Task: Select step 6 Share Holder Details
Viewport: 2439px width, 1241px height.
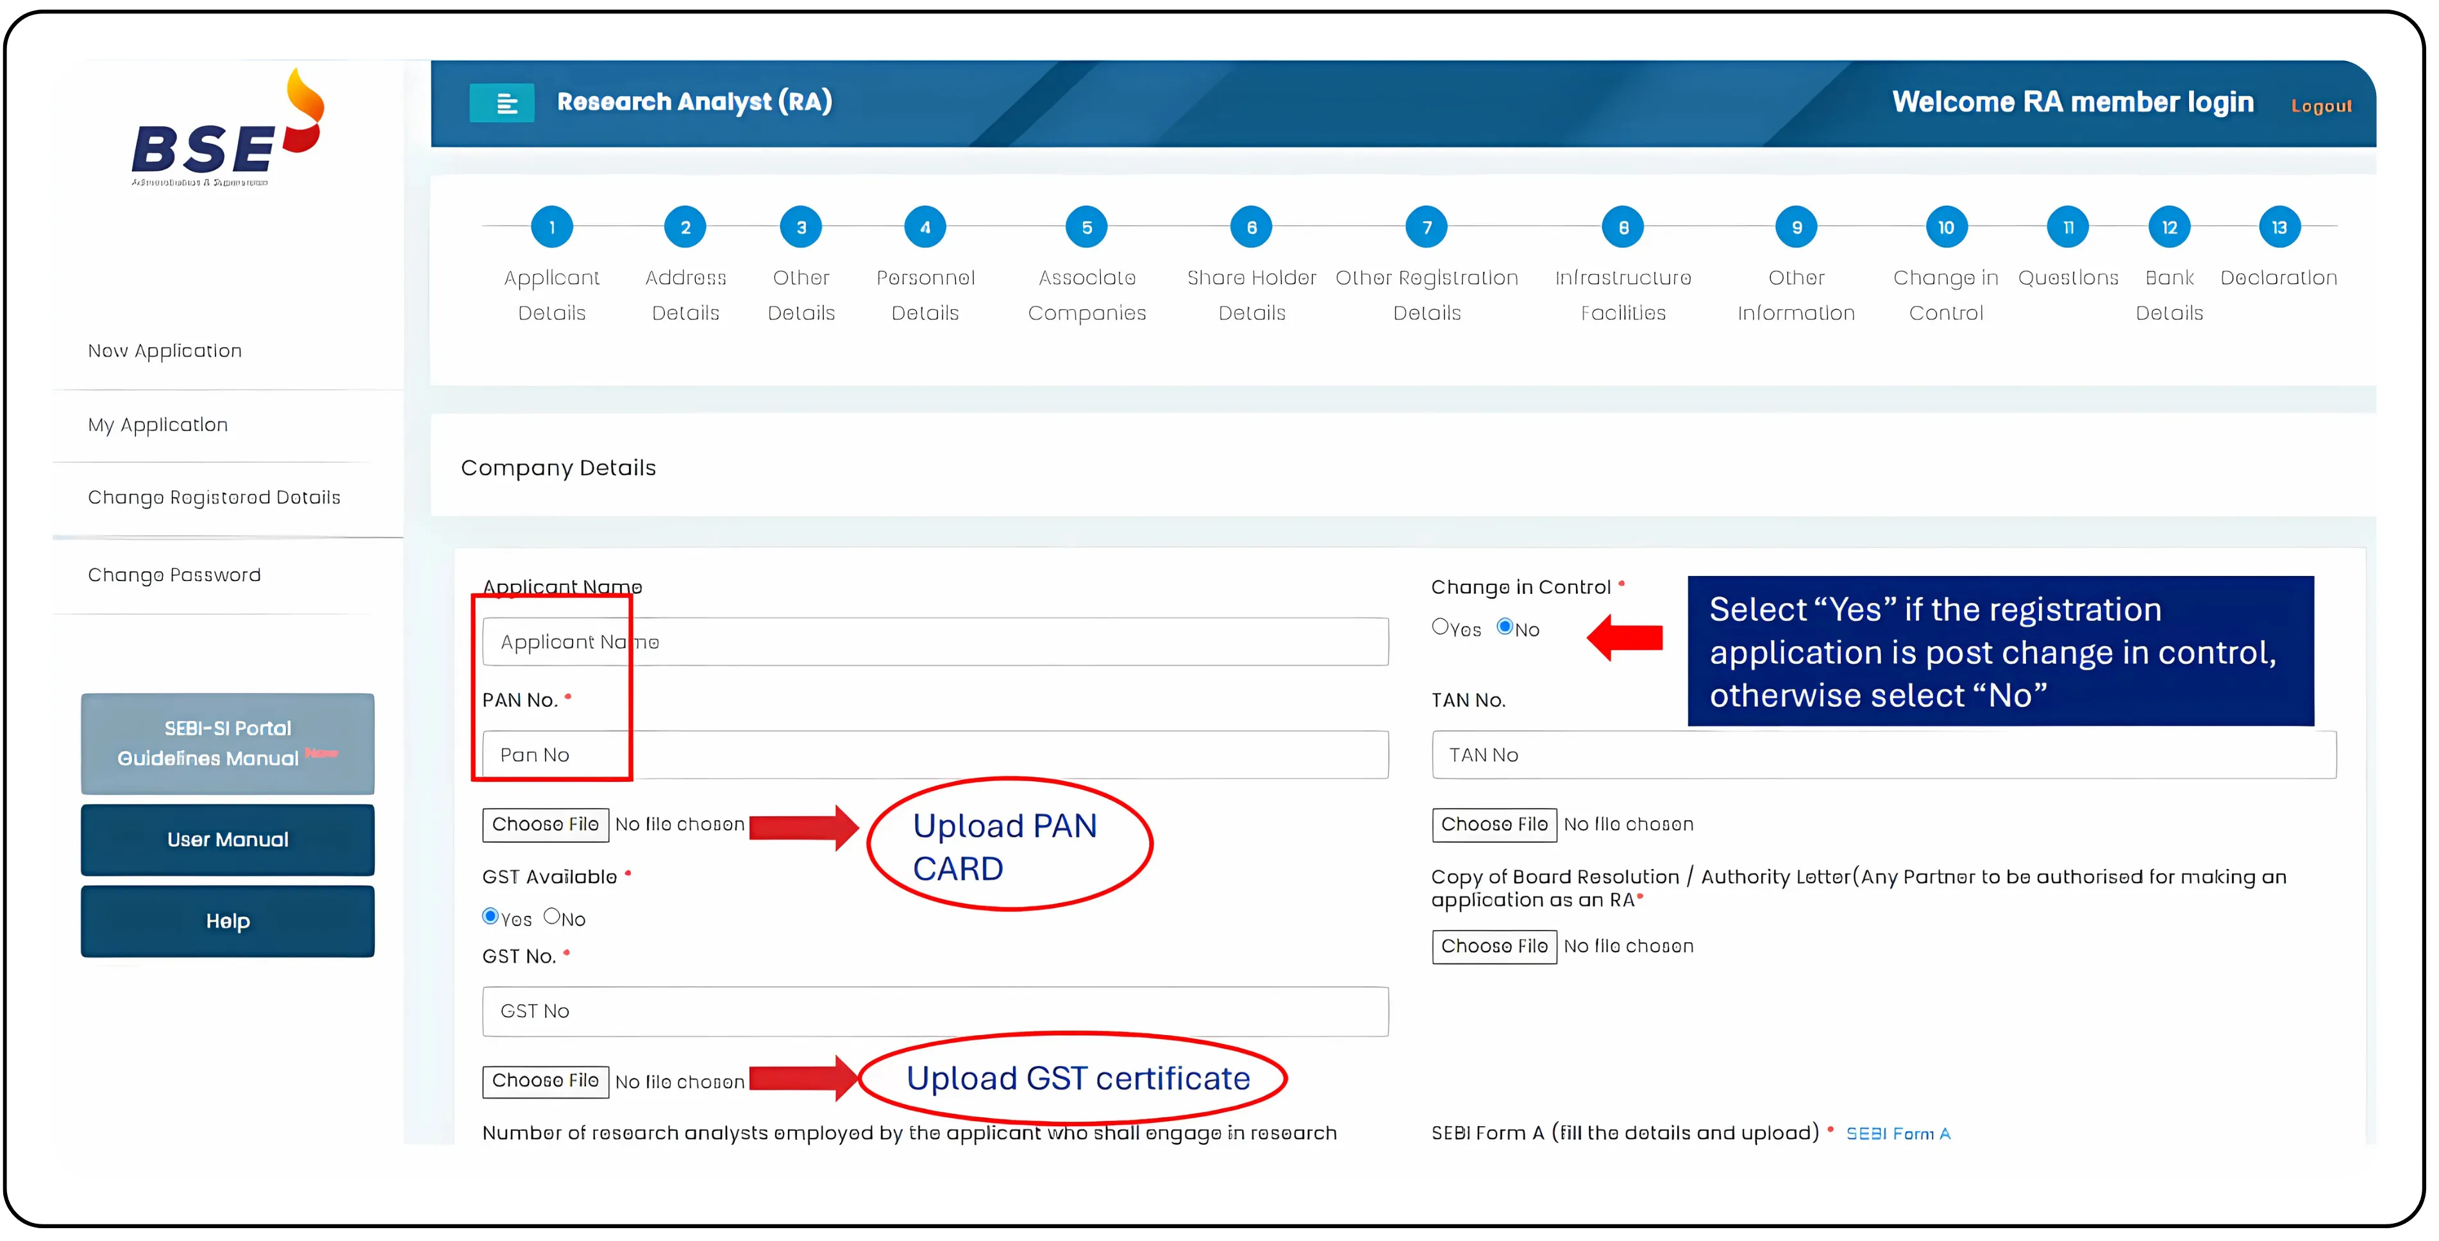Action: tap(1251, 226)
